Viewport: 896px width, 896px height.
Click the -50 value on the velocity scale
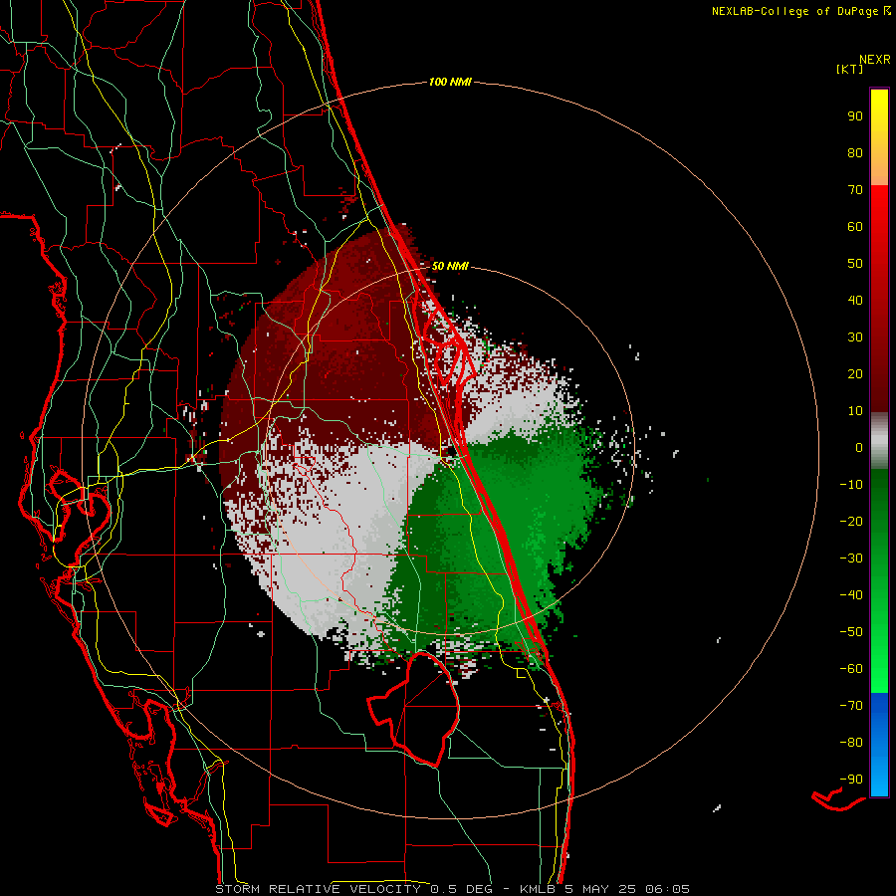pos(851,632)
